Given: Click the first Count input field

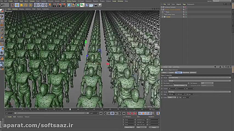Looking at the screenshot, I should [x=172, y=88].
